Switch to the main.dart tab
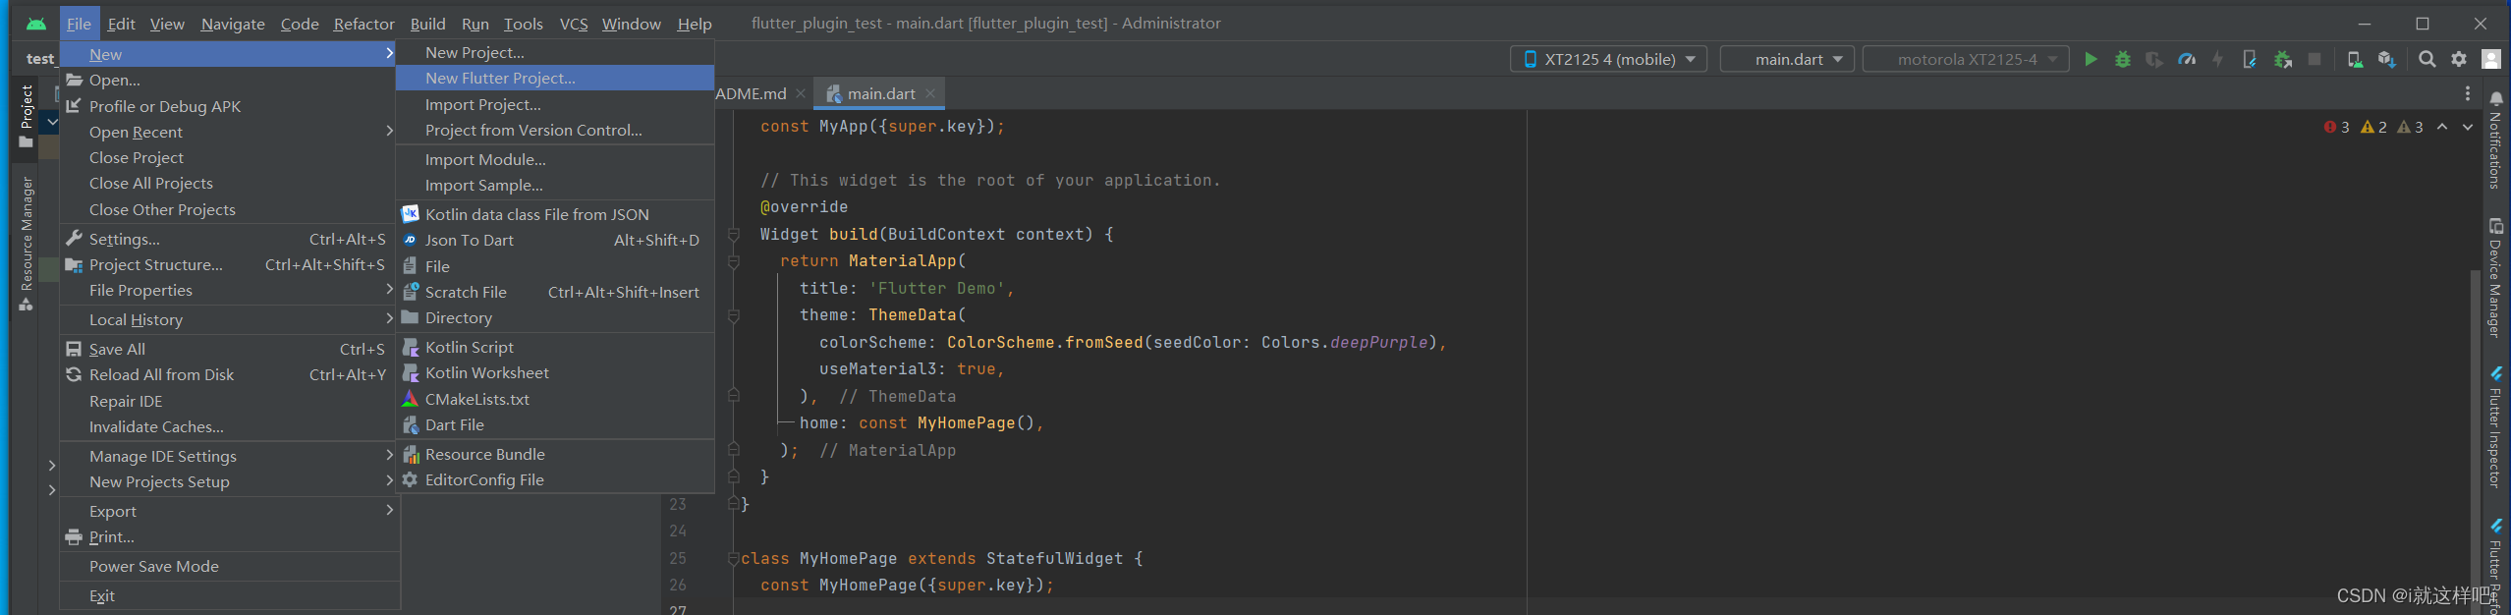 pos(880,93)
